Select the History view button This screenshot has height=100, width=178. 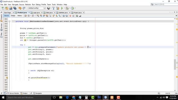point(20,16)
